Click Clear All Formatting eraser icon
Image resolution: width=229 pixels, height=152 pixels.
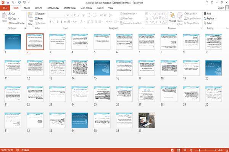click(83, 15)
